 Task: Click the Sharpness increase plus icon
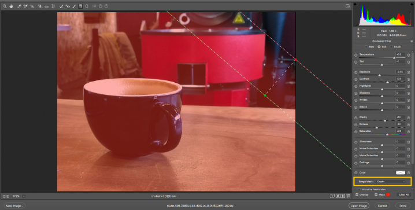(x=409, y=142)
